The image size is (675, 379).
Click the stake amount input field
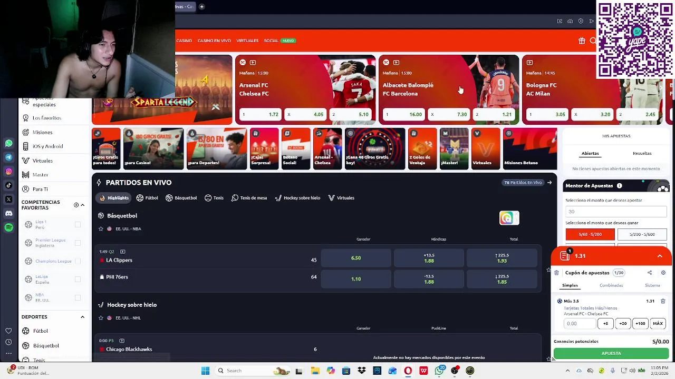[580, 324]
